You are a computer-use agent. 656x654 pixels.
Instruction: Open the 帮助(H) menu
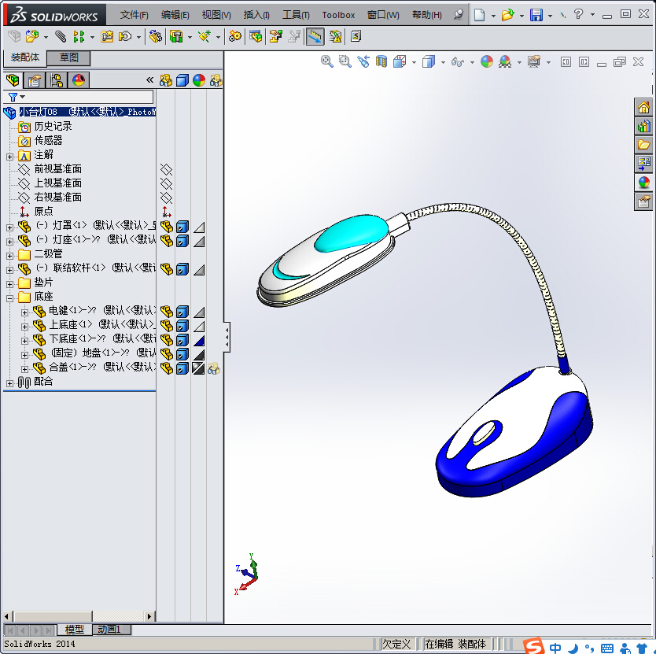(x=427, y=15)
